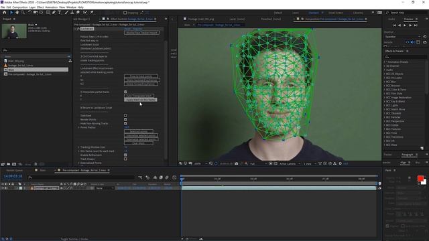Screen dimensions: 429x241
Task: Click the red foreground color swatch
Action: click(420, 179)
